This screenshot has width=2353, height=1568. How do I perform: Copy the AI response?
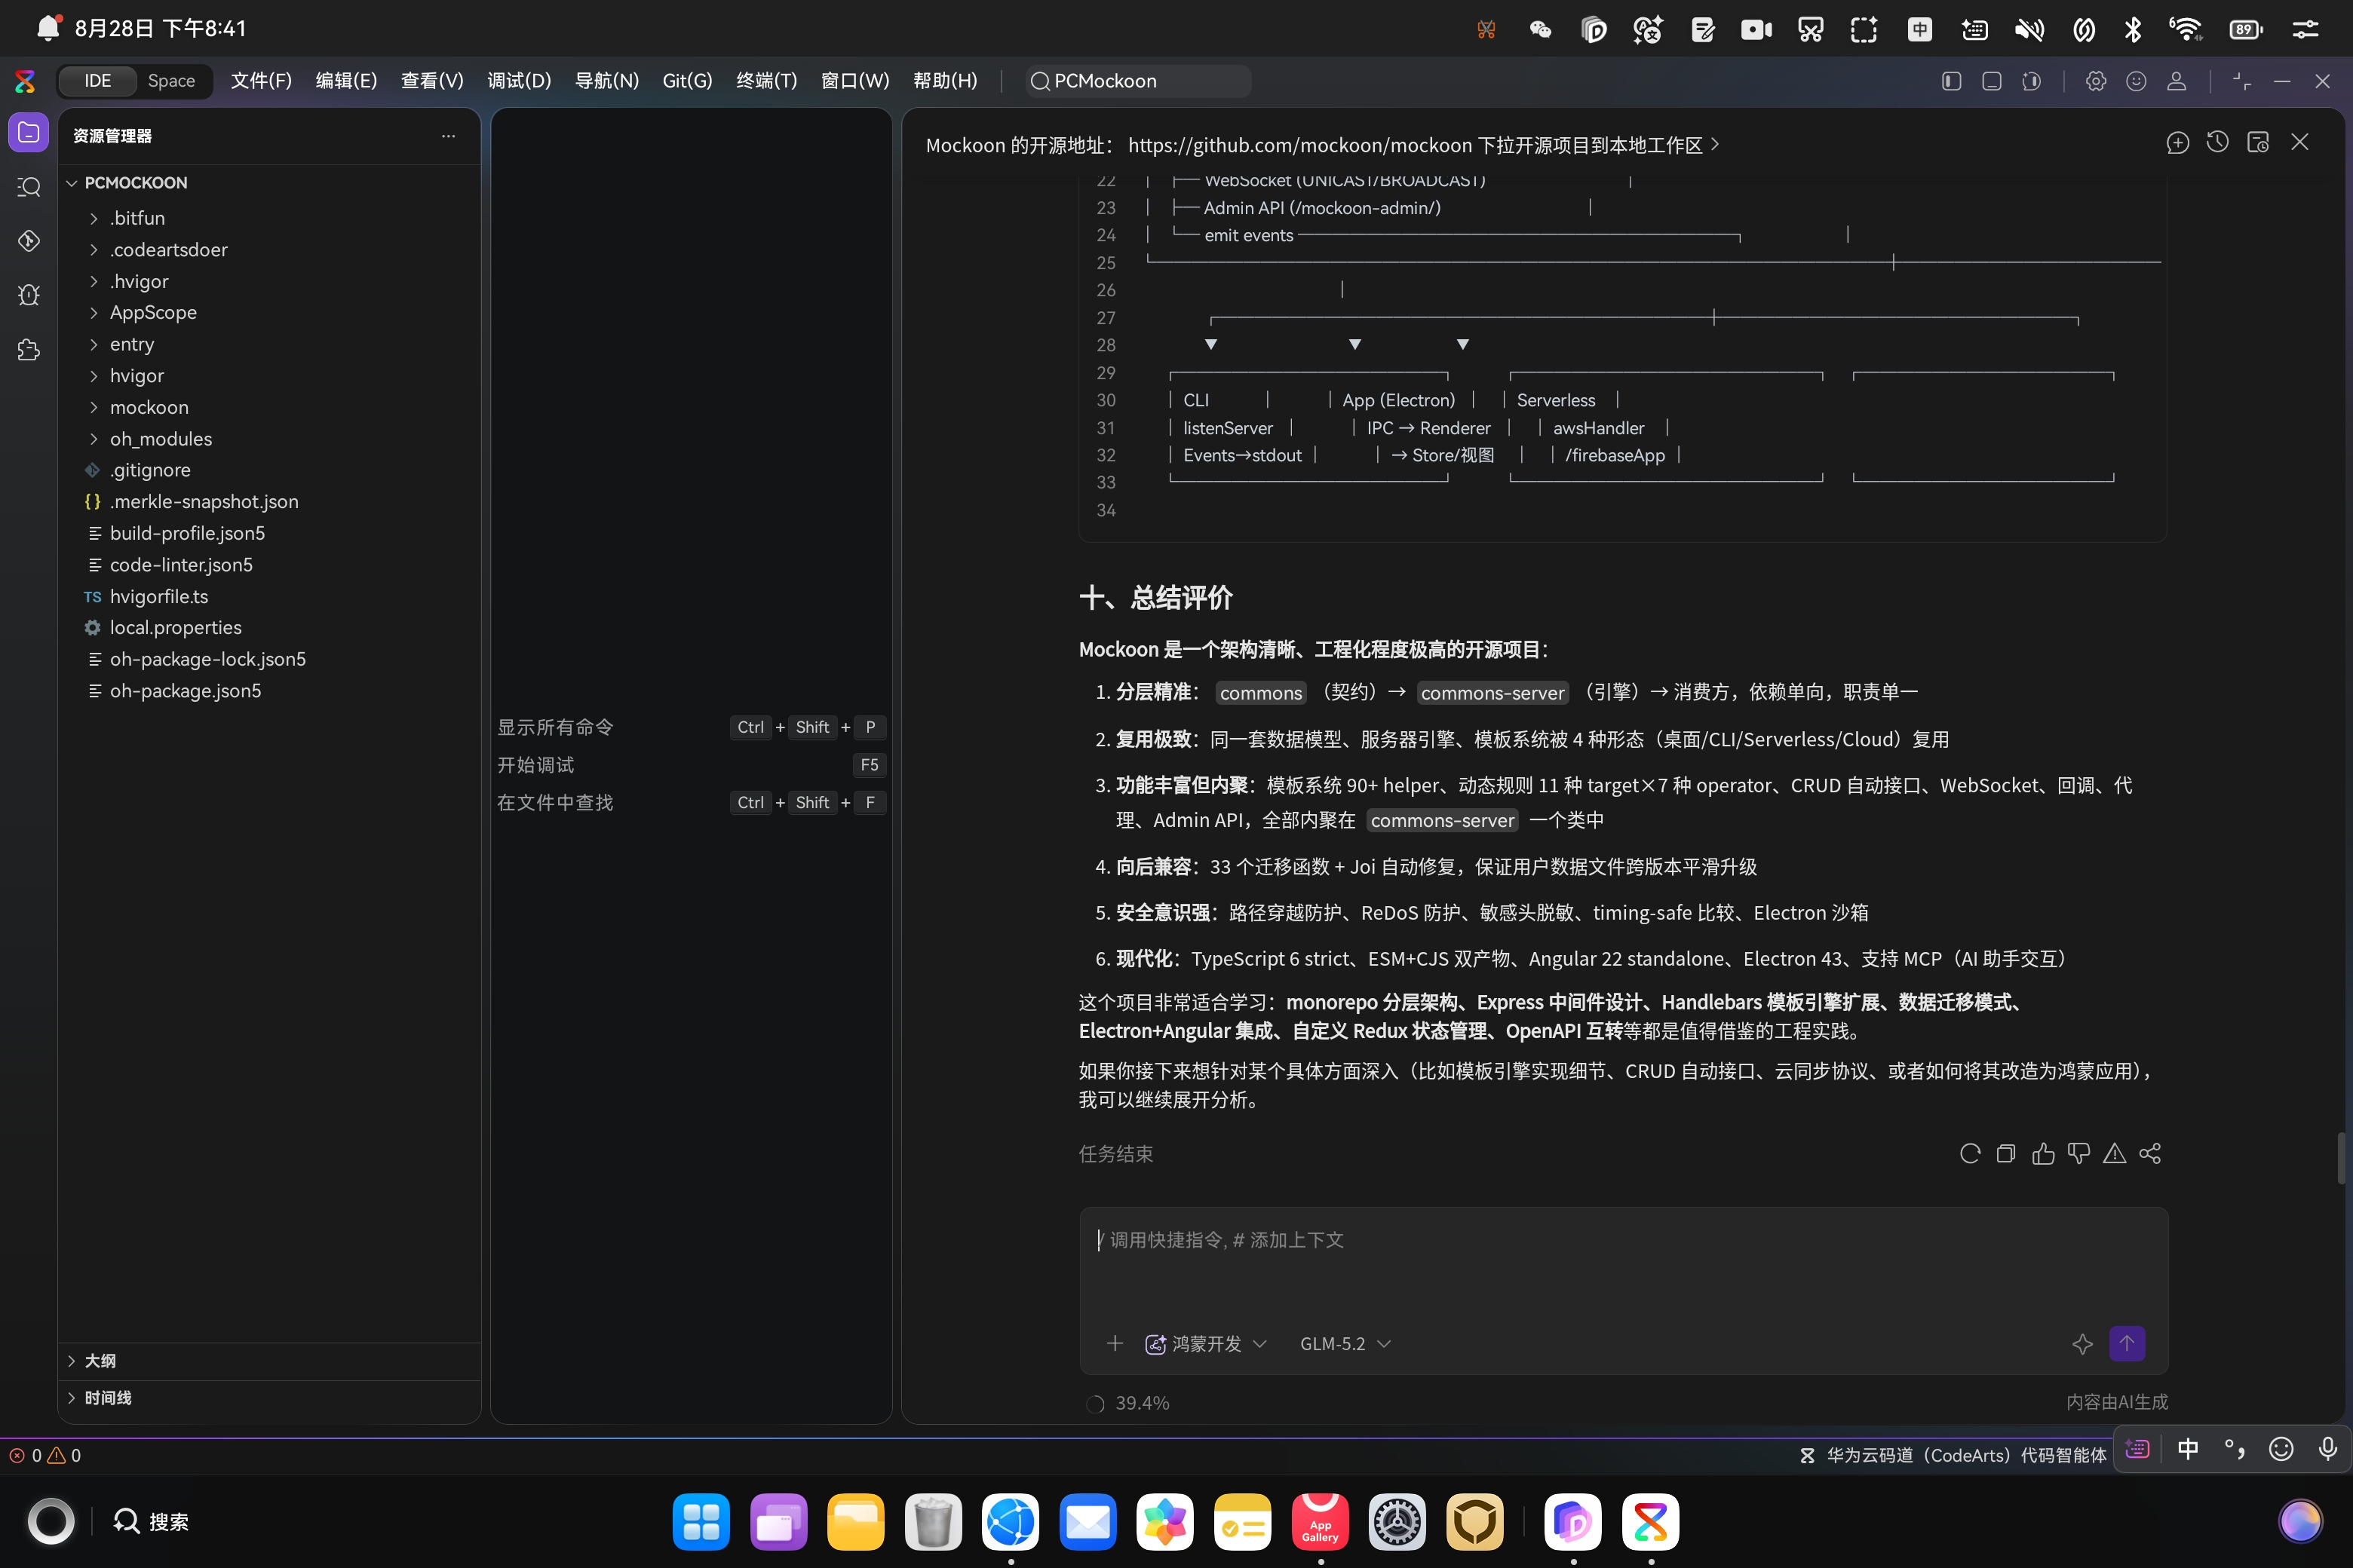[x=2006, y=1154]
